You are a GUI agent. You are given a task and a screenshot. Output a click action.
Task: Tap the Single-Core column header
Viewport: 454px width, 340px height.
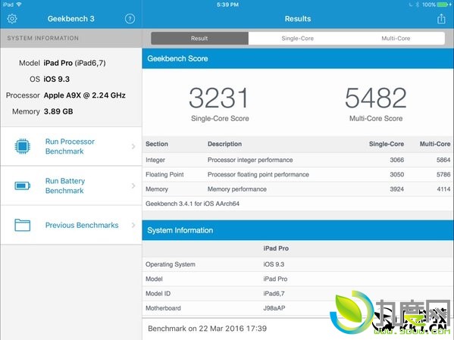click(387, 144)
